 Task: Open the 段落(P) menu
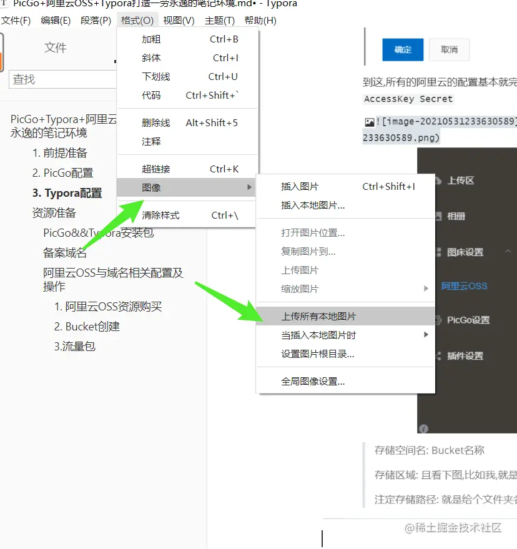(96, 21)
